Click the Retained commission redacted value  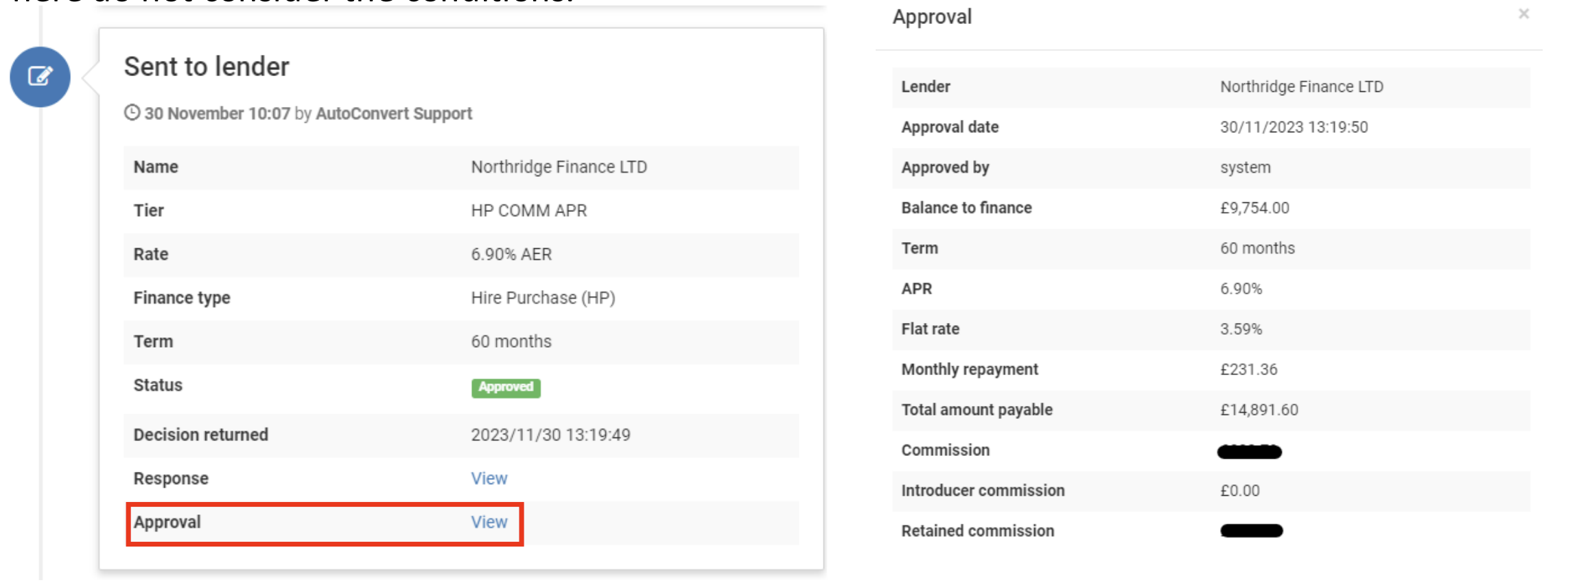pos(1249,530)
